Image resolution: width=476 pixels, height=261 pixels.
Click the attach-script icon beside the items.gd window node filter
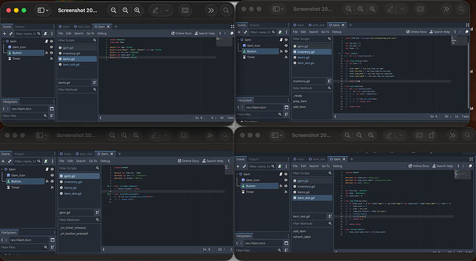coord(46,34)
